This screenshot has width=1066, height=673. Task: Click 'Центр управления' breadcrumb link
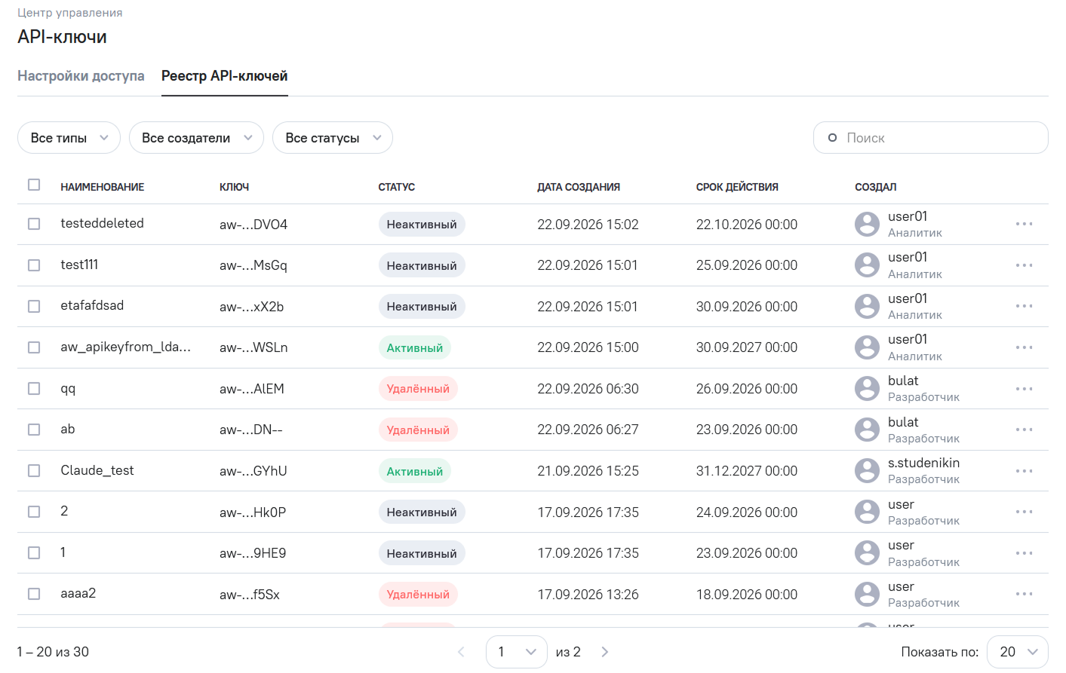pyautogui.click(x=70, y=13)
